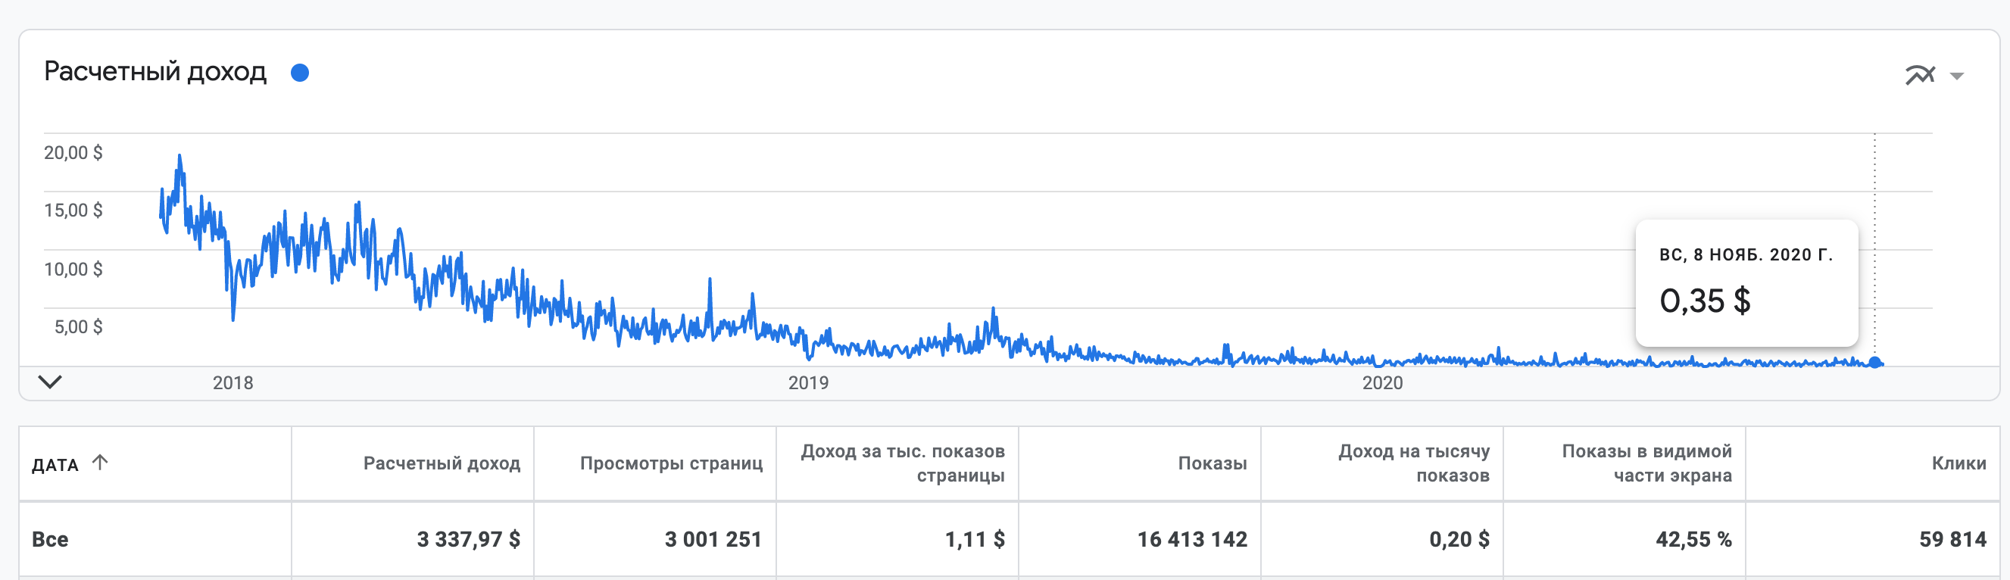The height and width of the screenshot is (580, 2010).
Task: Sort table by the Клики column
Action: pyautogui.click(x=1959, y=463)
